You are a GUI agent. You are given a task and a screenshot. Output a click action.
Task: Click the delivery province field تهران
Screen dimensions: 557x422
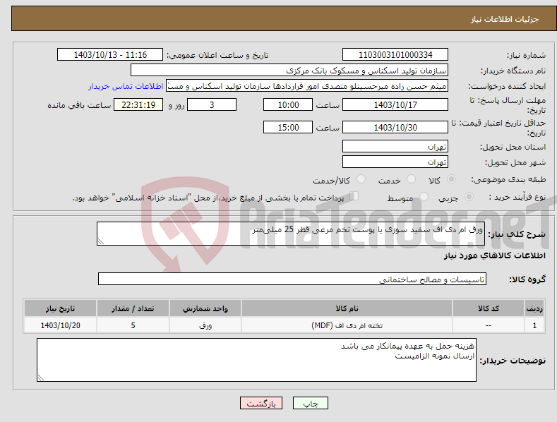(395, 146)
